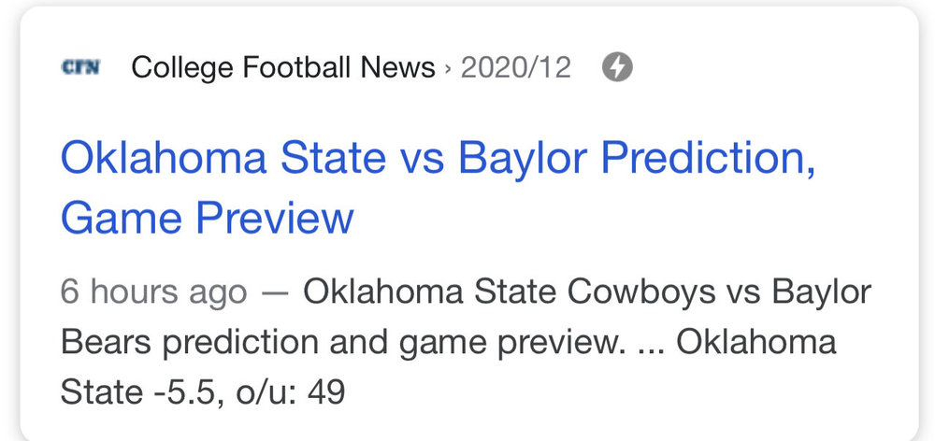Click Oklahoma State in the blue headline
This screenshot has height=441, width=935.
223,159
